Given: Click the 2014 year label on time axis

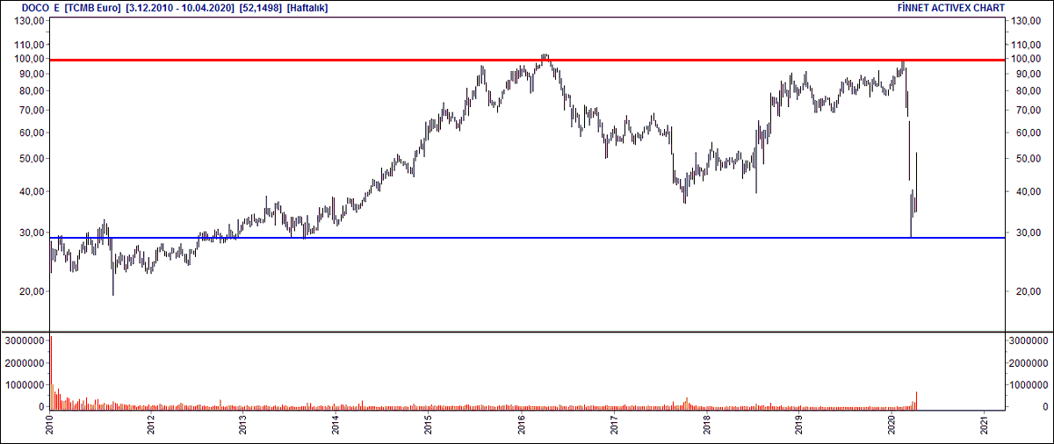Looking at the screenshot, I should pyautogui.click(x=336, y=426).
